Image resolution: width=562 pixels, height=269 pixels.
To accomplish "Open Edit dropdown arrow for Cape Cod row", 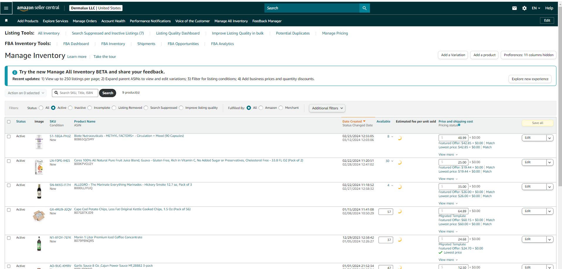I will pos(550,211).
